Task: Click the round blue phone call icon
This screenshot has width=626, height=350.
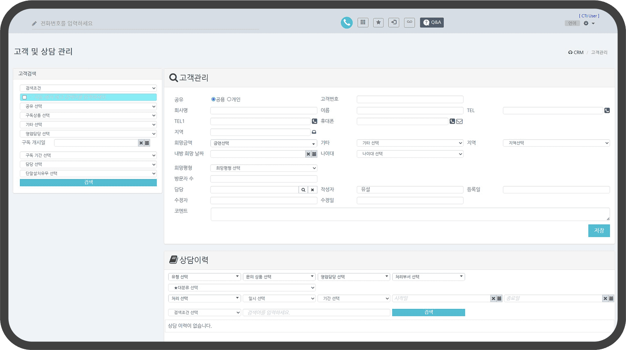Action: 347,23
